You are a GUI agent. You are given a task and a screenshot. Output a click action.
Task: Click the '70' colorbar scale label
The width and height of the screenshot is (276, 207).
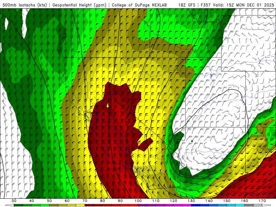click(85, 201)
